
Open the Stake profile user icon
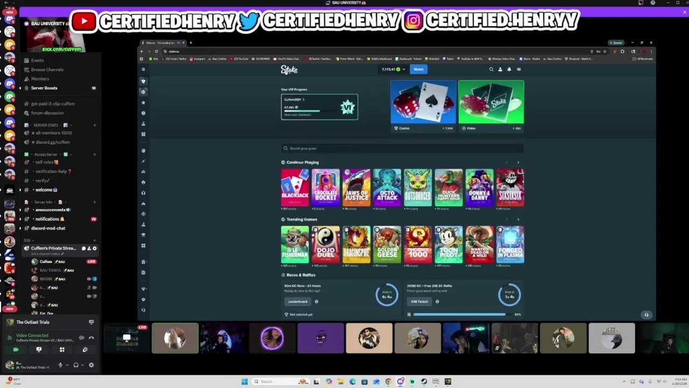click(500, 69)
